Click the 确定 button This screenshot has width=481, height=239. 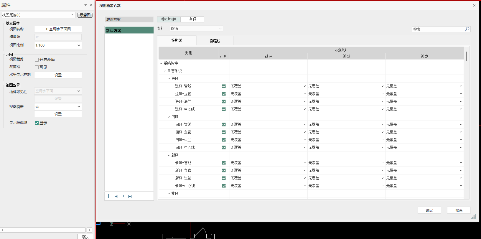429,210
